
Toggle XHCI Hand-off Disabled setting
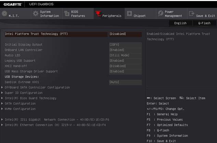(125, 66)
